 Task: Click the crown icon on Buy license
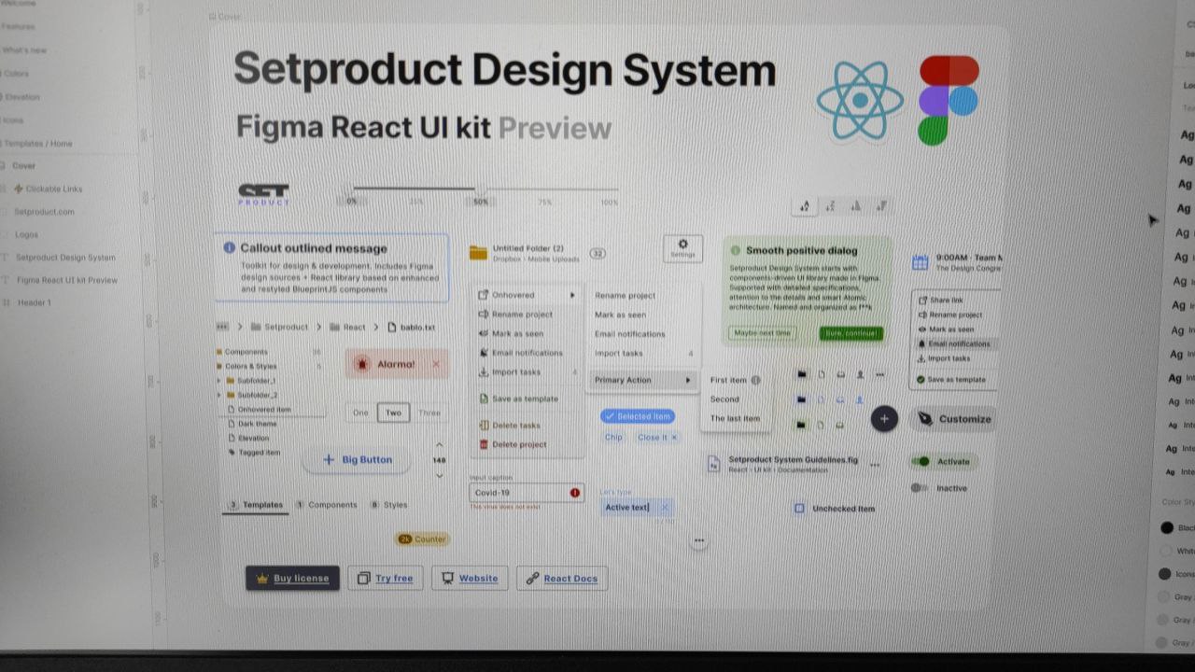pos(262,578)
